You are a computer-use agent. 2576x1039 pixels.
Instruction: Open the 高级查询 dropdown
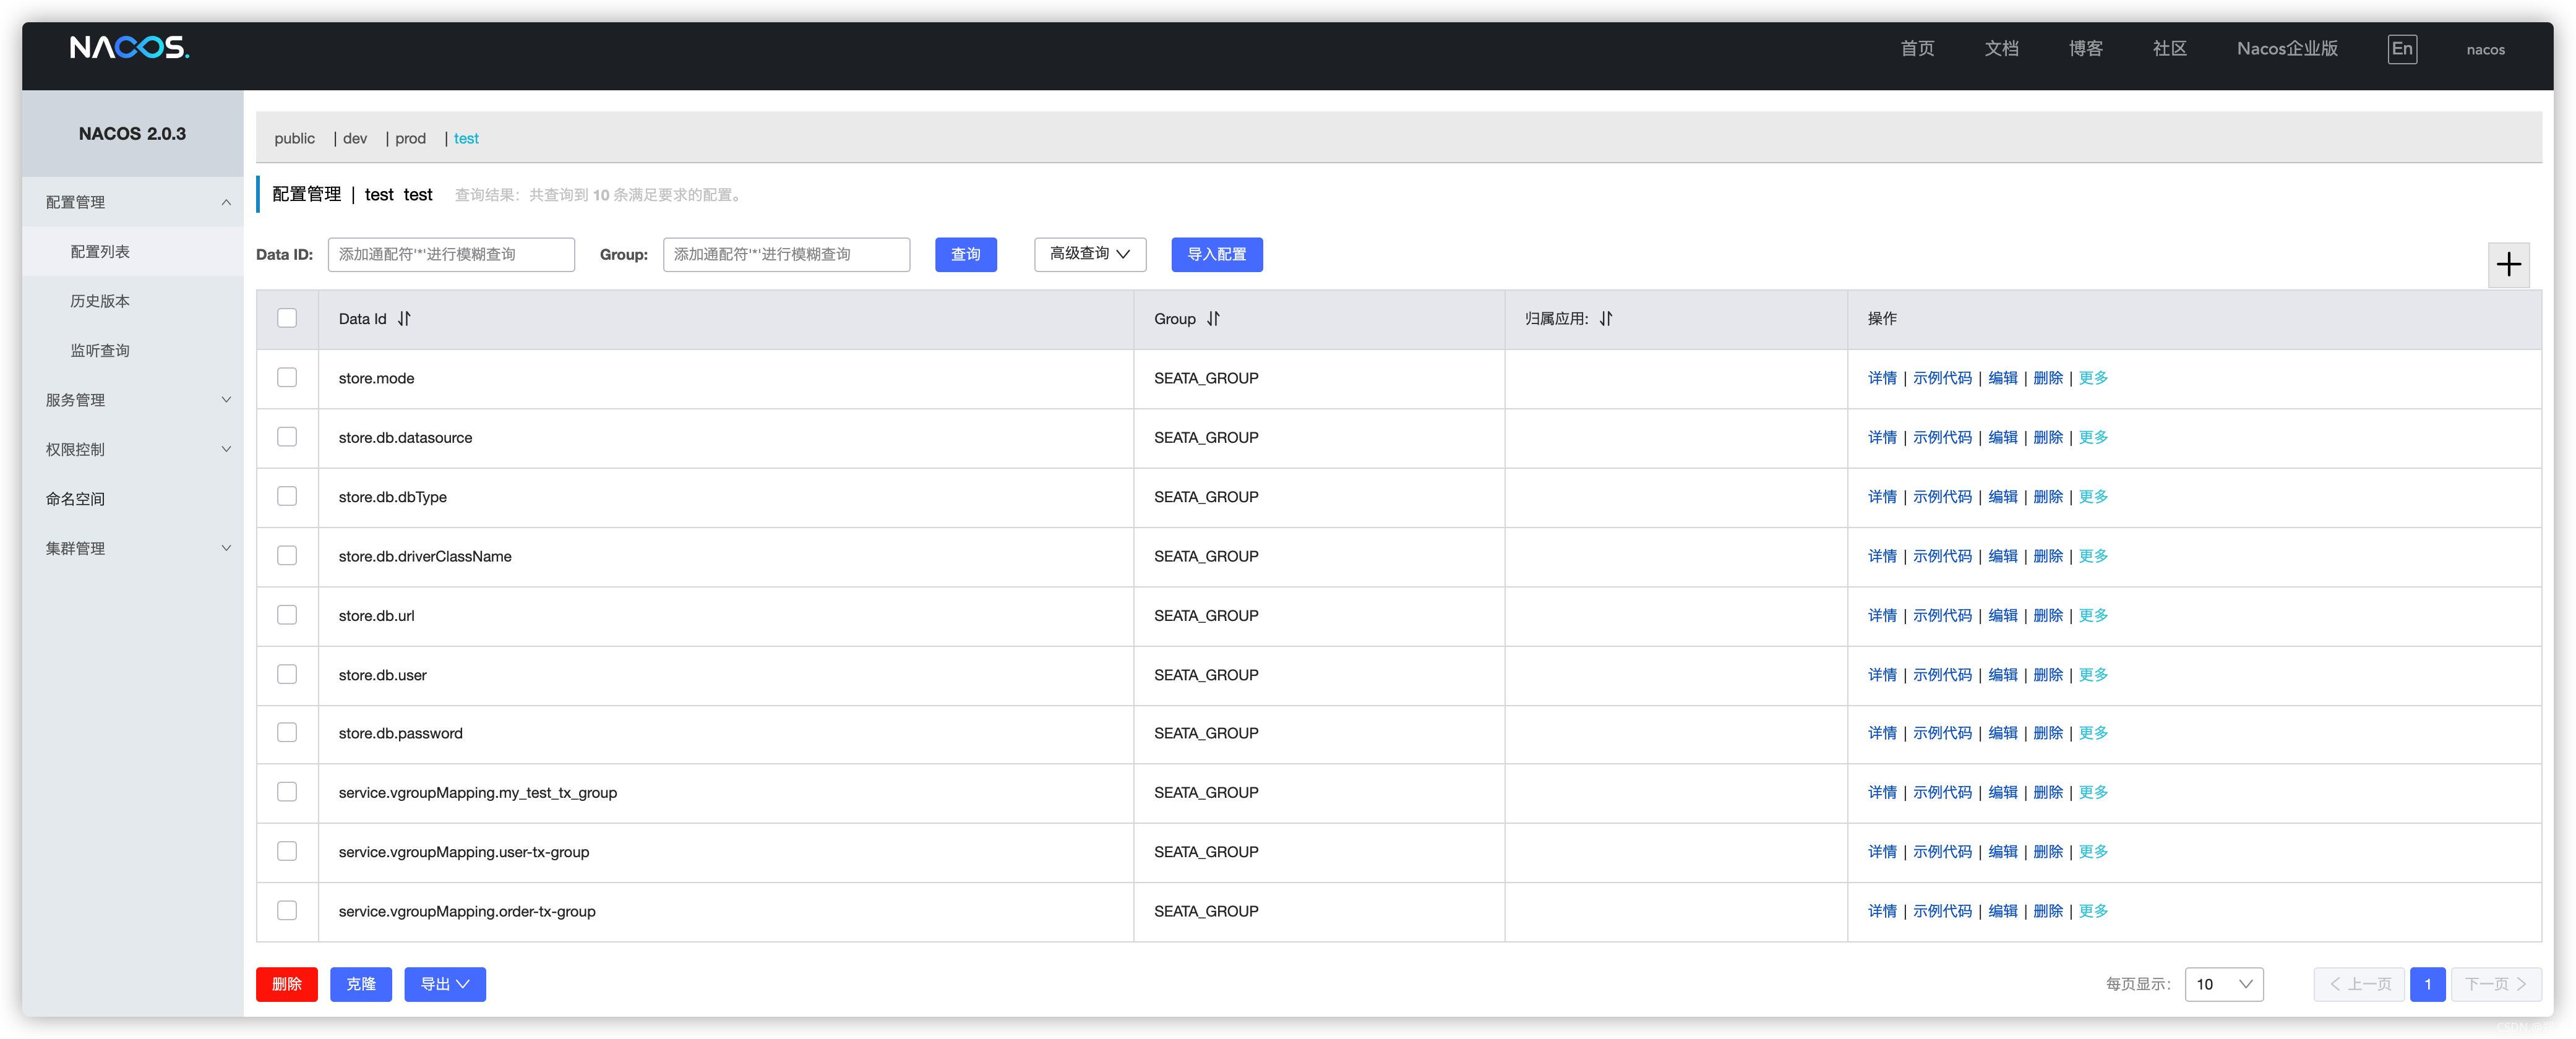1090,254
